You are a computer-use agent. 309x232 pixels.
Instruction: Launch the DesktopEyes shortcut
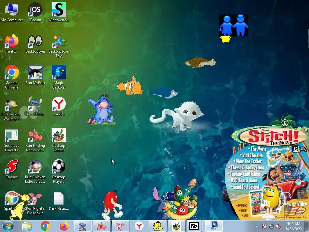[x=35, y=44]
